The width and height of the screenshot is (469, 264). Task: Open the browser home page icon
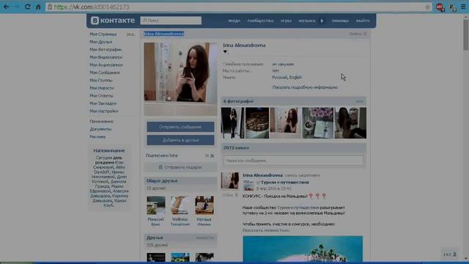38,7
